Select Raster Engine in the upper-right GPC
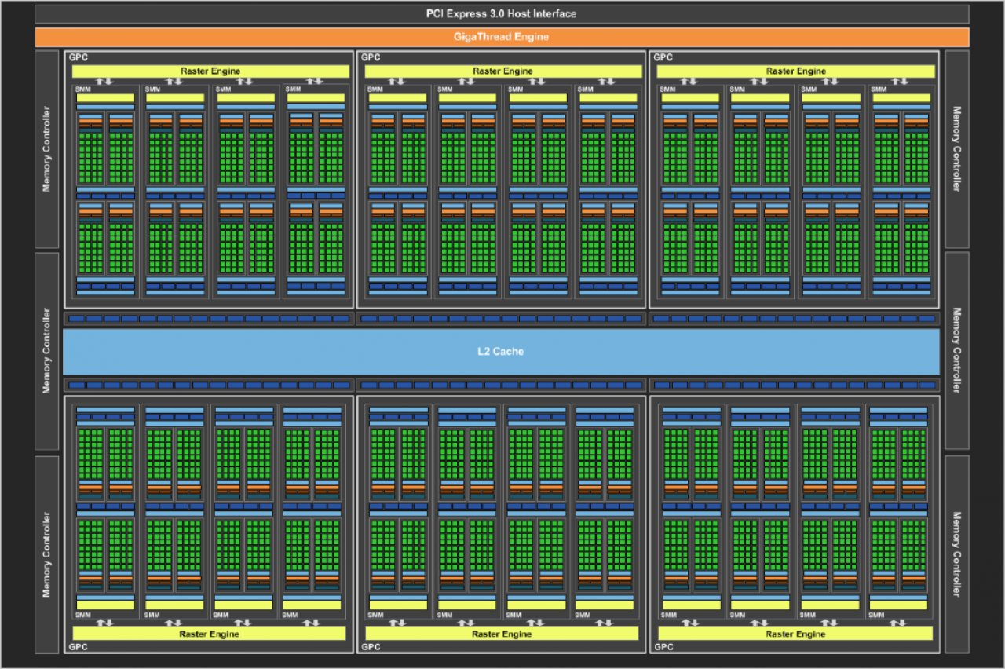1005x669 pixels. point(796,71)
